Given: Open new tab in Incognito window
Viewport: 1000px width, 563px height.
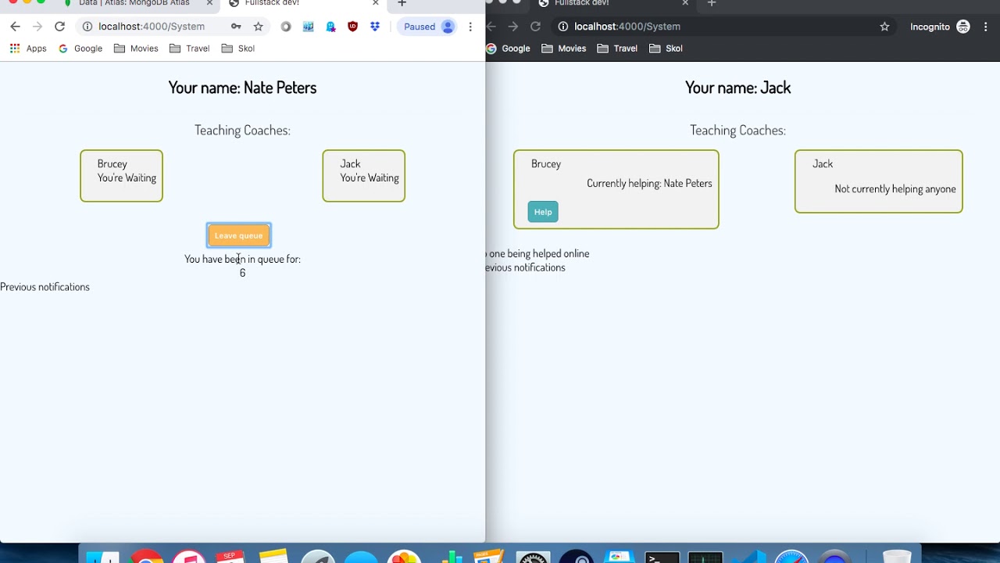Looking at the screenshot, I should (x=711, y=4).
